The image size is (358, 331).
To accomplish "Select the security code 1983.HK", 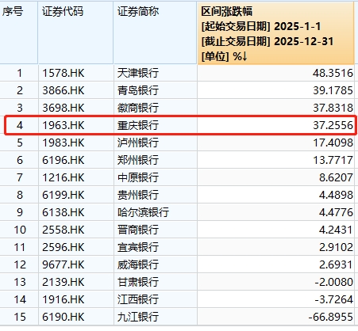I will click(x=64, y=143).
